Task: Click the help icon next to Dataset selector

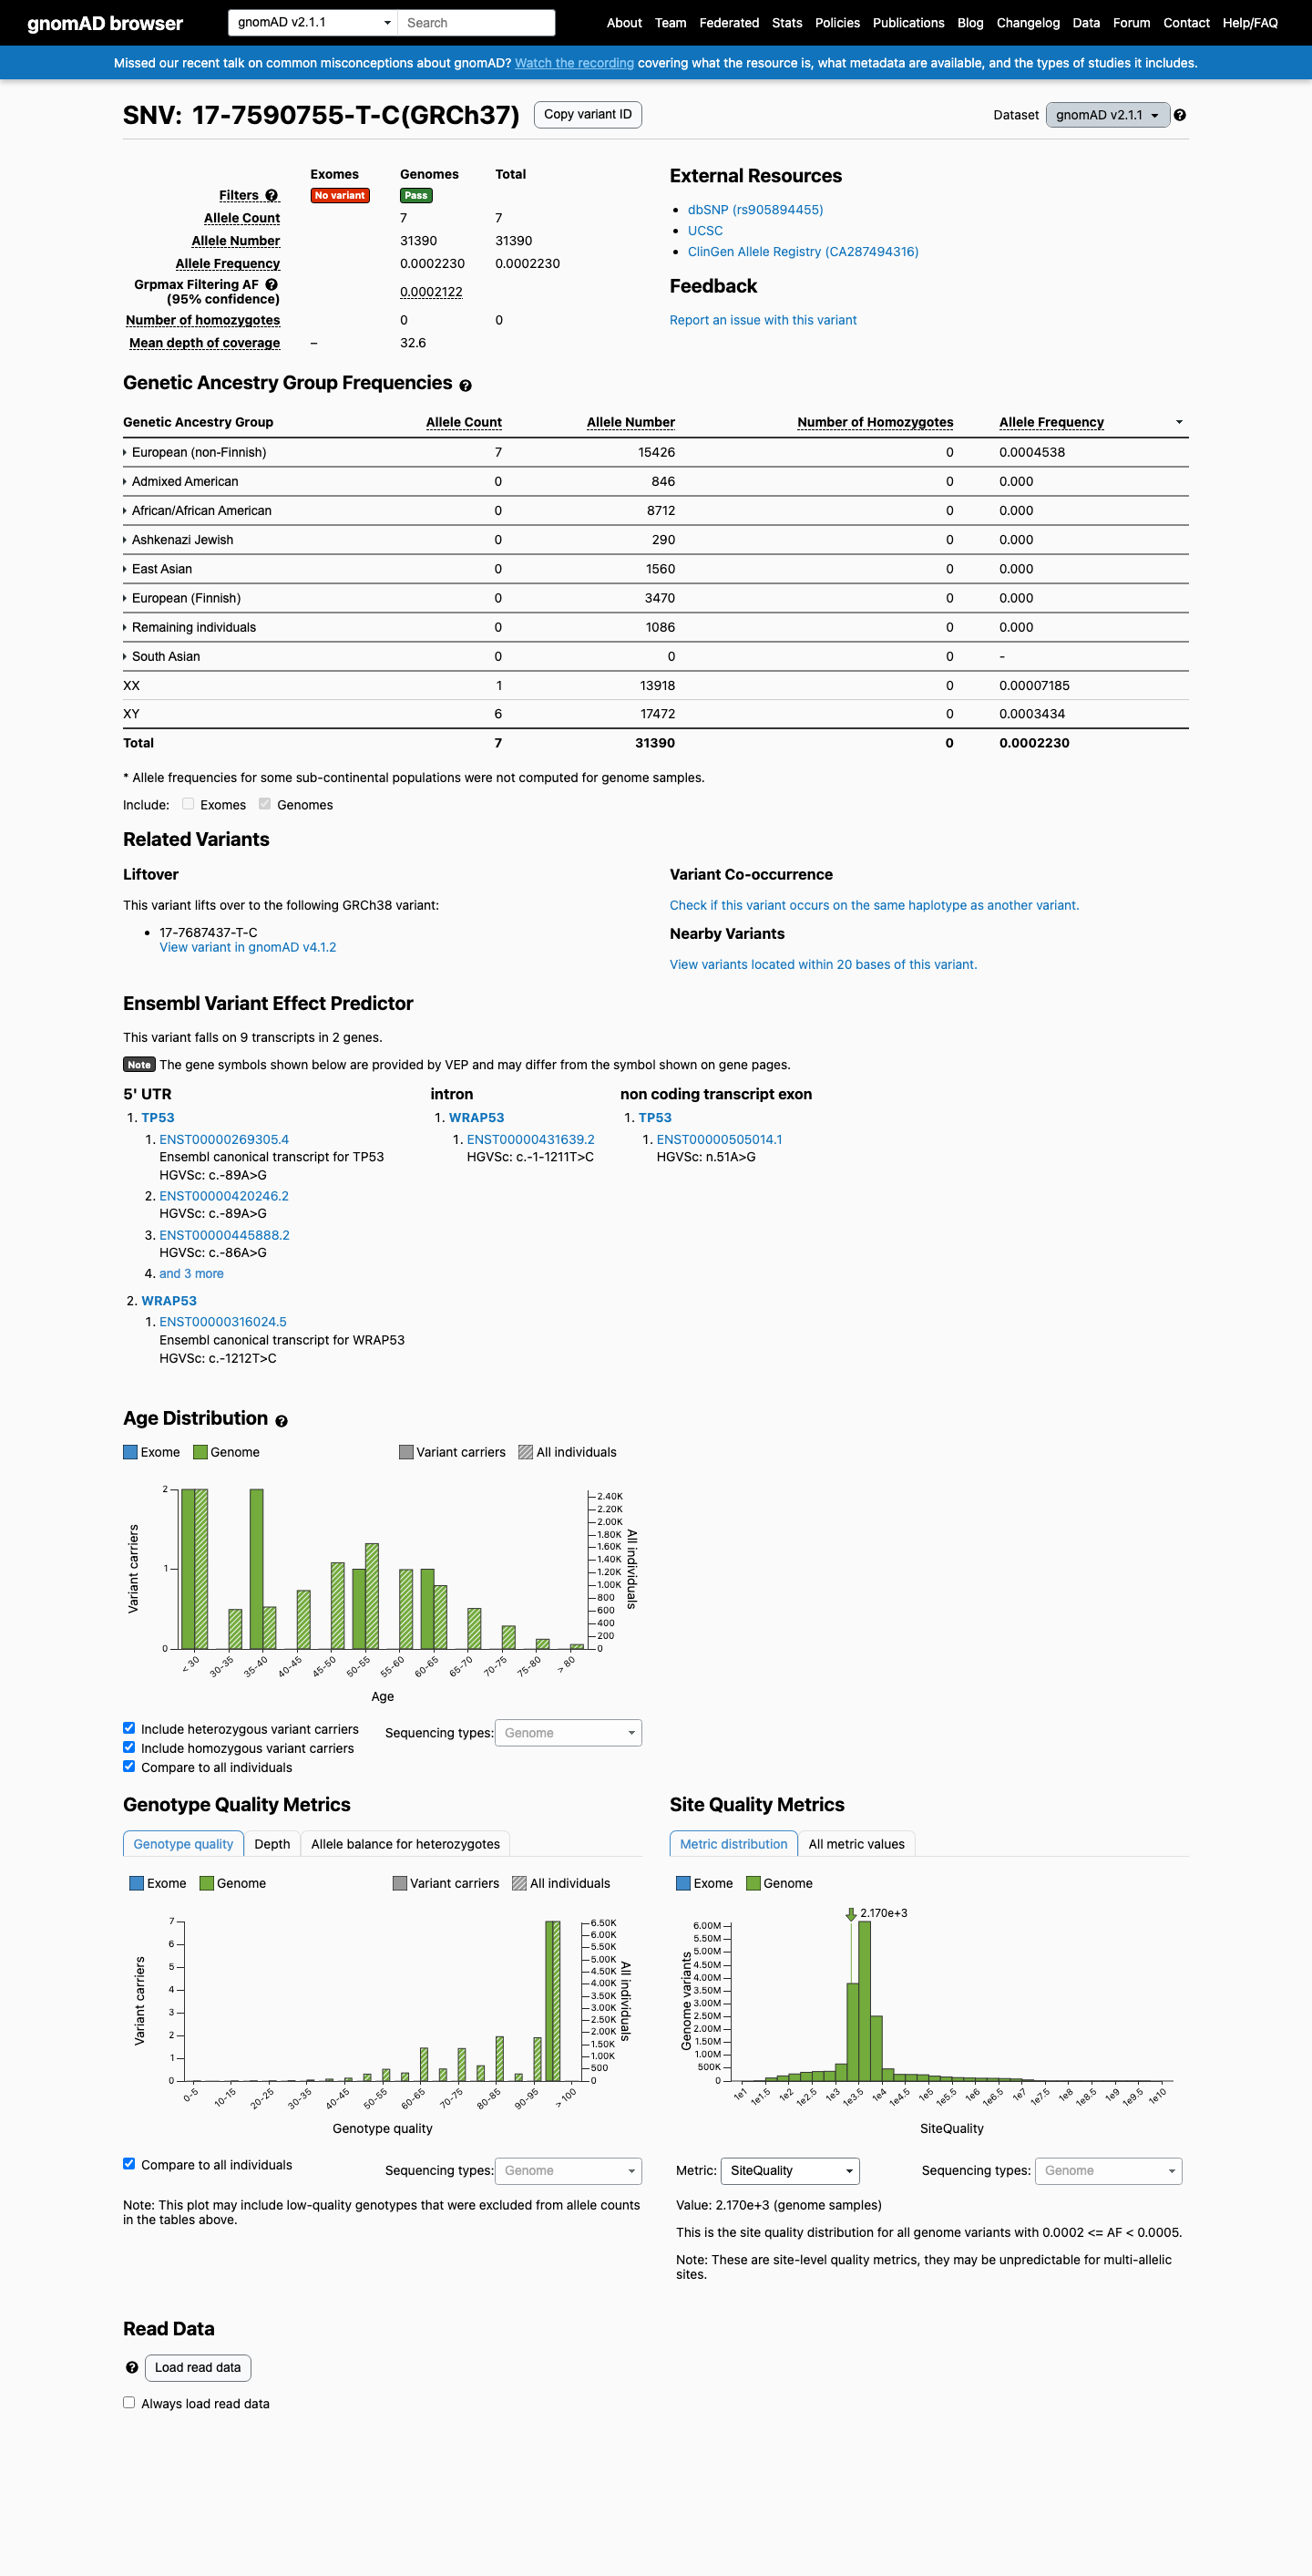Action: [1179, 115]
